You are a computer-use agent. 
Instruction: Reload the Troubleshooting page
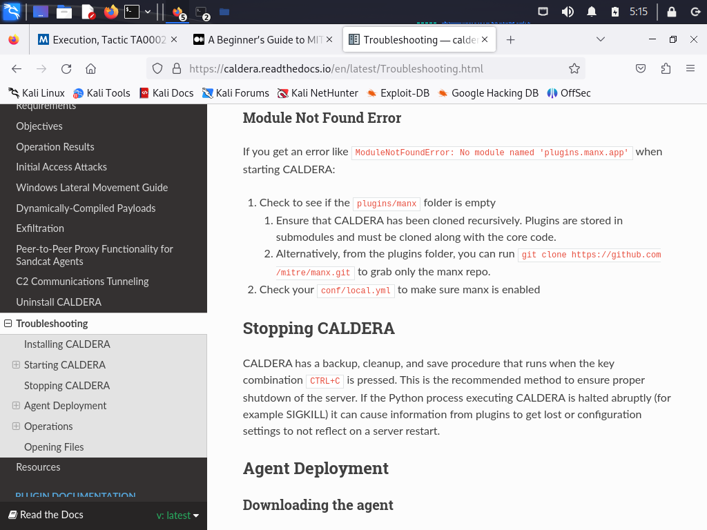click(x=66, y=68)
